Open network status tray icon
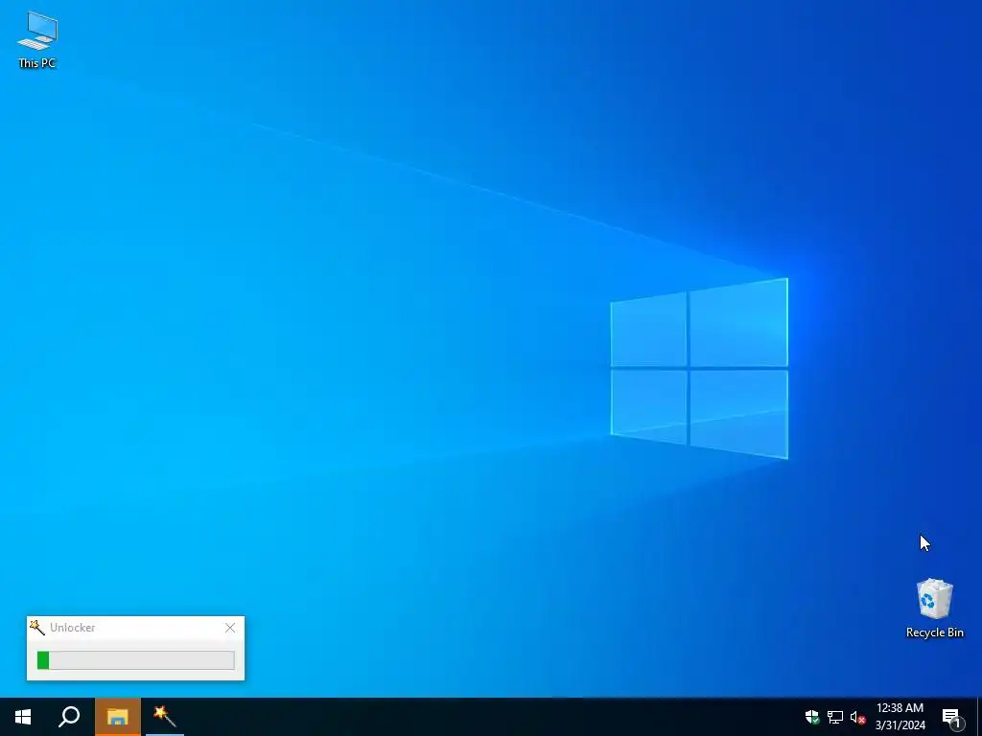The width and height of the screenshot is (982, 736). pyautogui.click(x=835, y=717)
